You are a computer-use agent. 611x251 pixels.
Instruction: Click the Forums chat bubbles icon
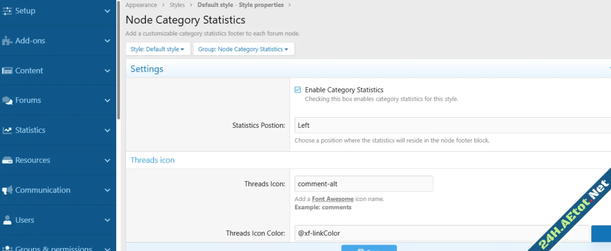[7, 100]
